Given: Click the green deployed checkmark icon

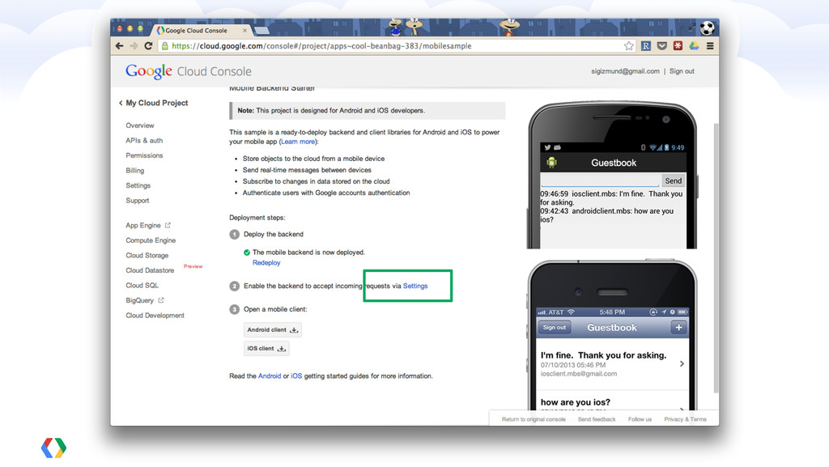Looking at the screenshot, I should pos(246,253).
